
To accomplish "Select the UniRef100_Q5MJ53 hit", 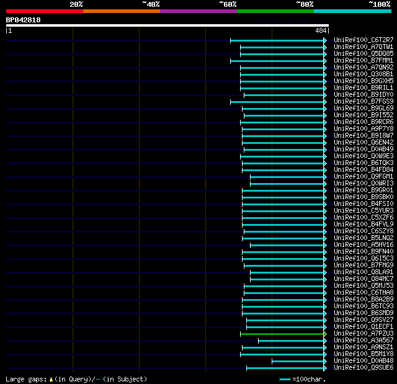I will coord(364,286).
